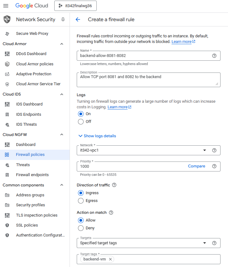Click the Priority field help icon
This screenshot has width=228, height=267.
pos(214,166)
